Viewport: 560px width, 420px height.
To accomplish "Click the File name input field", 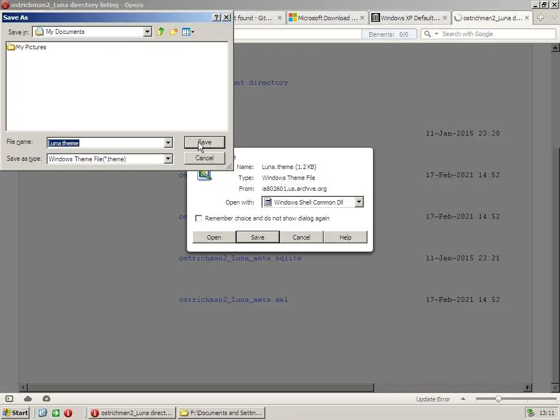I will pyautogui.click(x=106, y=143).
